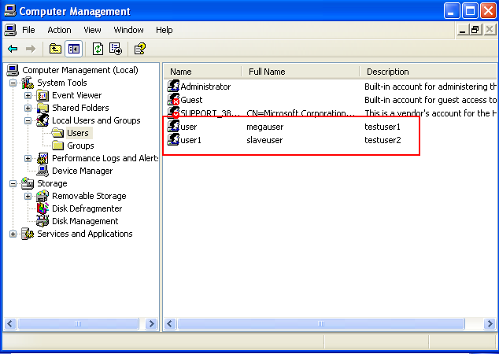
Task: Select Users folder in the tree
Action: pyautogui.click(x=78, y=133)
